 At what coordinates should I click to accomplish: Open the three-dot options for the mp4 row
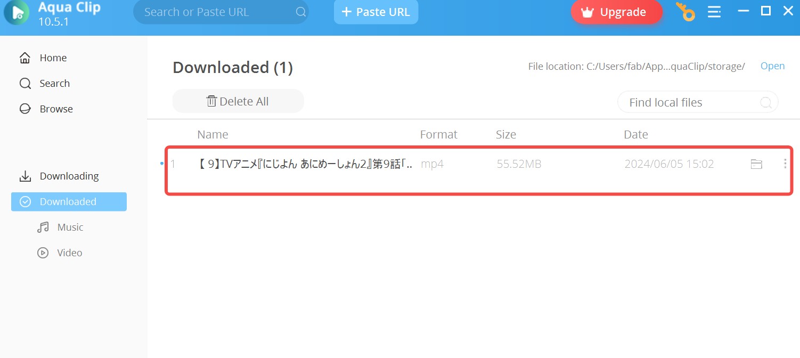point(785,164)
